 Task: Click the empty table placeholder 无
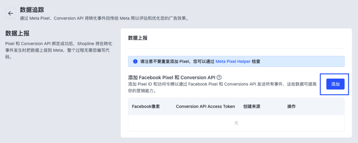236,123
